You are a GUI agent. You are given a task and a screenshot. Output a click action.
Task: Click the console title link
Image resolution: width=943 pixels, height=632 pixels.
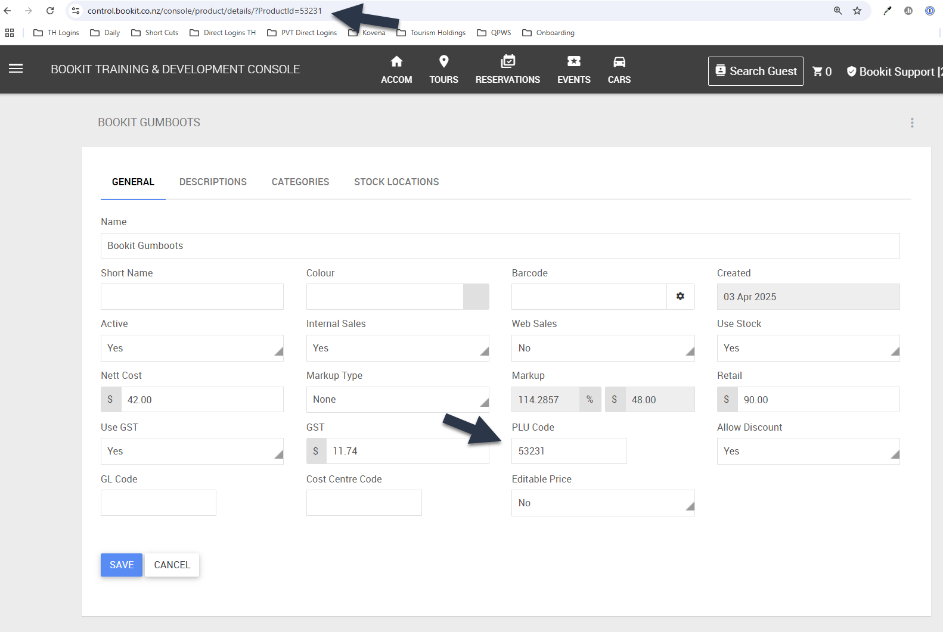pos(175,69)
